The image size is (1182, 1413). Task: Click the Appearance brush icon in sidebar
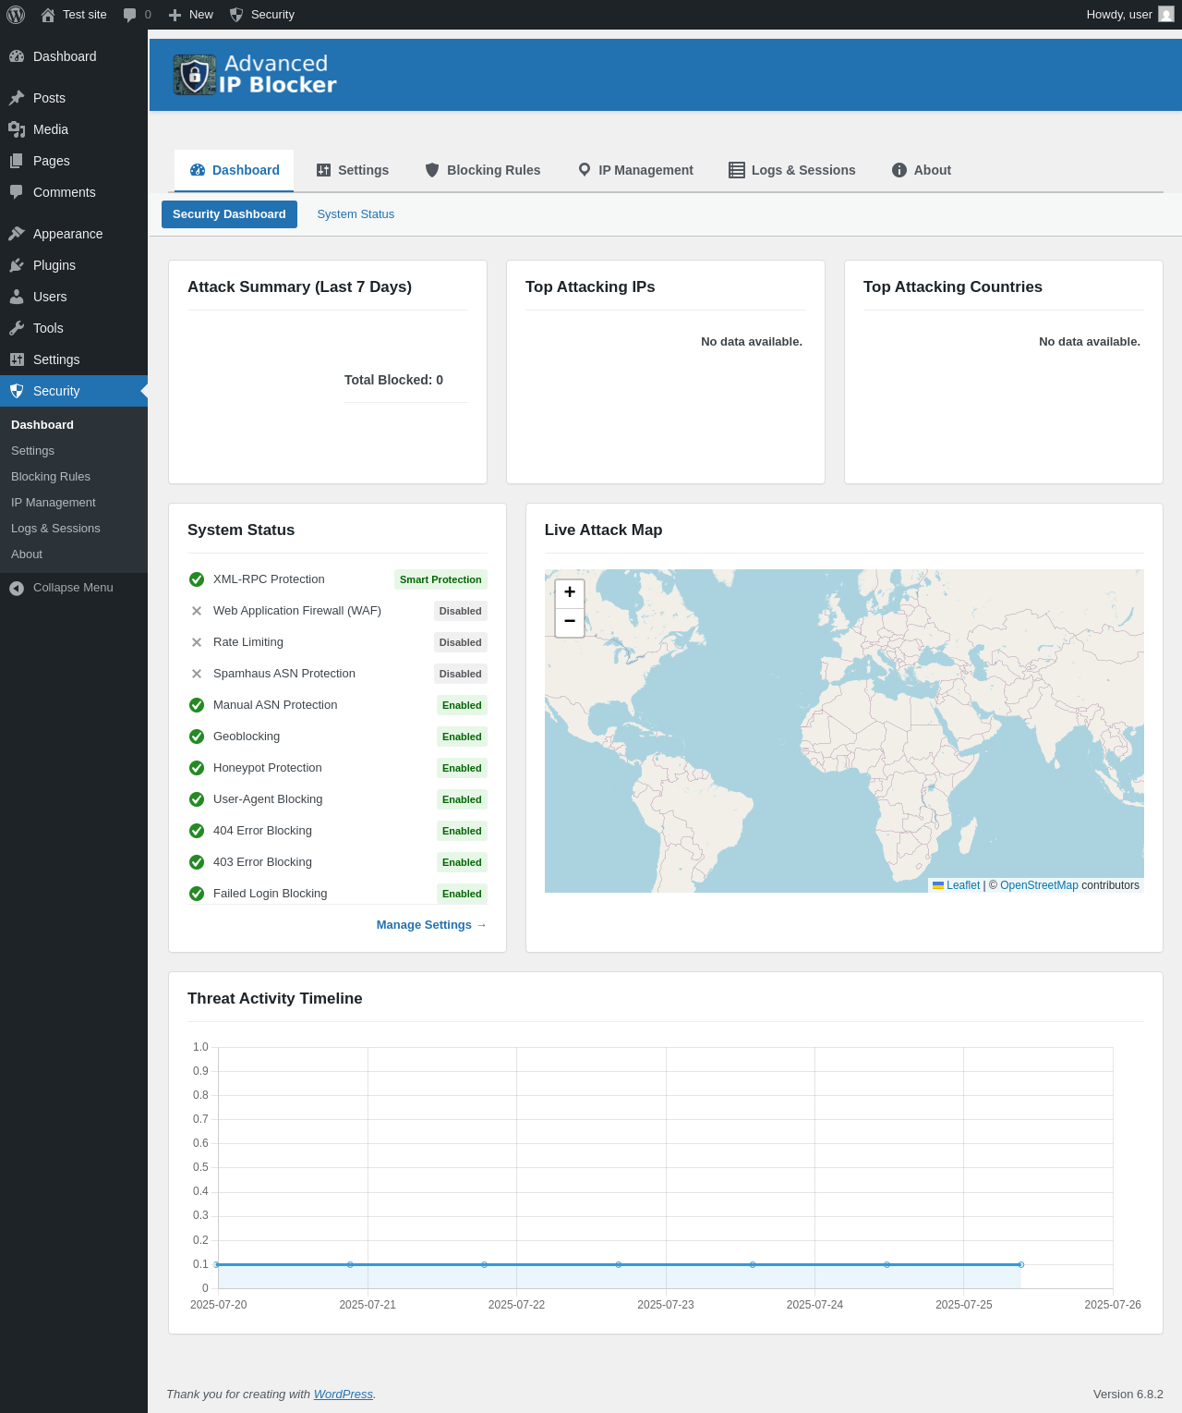[17, 234]
